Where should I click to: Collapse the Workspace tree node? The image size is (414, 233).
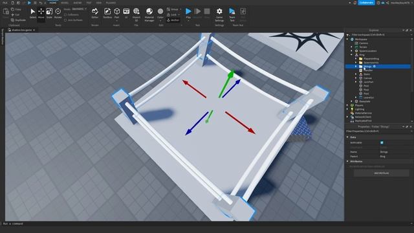coord(348,39)
